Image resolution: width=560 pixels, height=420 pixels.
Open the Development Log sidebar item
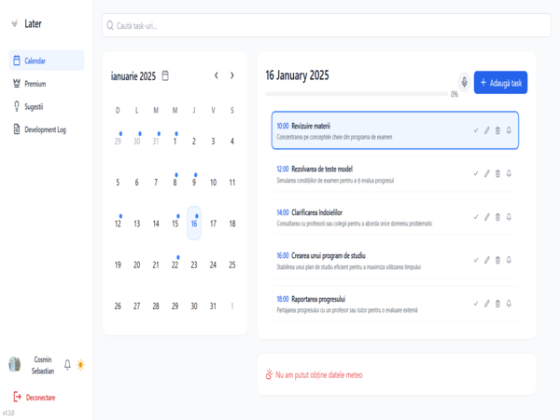click(47, 129)
